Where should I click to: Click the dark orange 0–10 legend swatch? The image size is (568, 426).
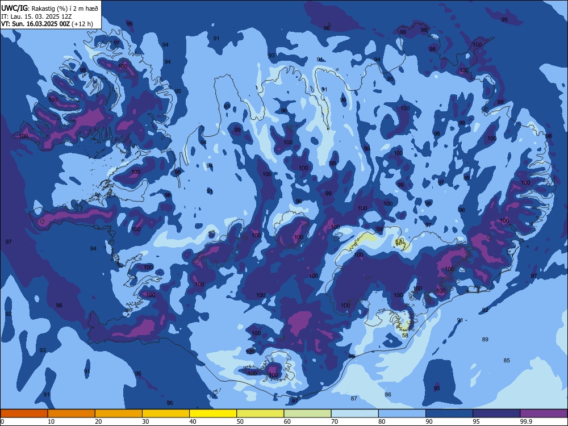pyautogui.click(x=24, y=414)
